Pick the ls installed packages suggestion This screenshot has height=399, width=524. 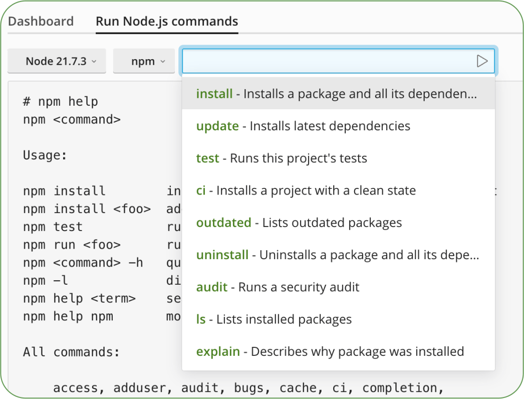pos(338,319)
